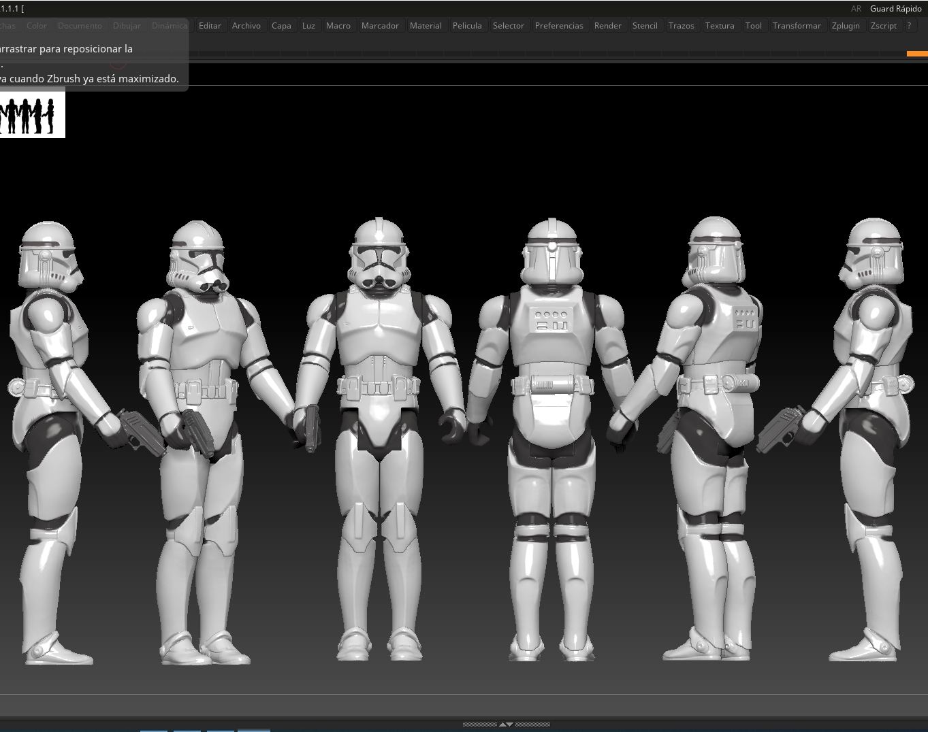Open the Archivo menu
The height and width of the screenshot is (732, 928).
(246, 26)
